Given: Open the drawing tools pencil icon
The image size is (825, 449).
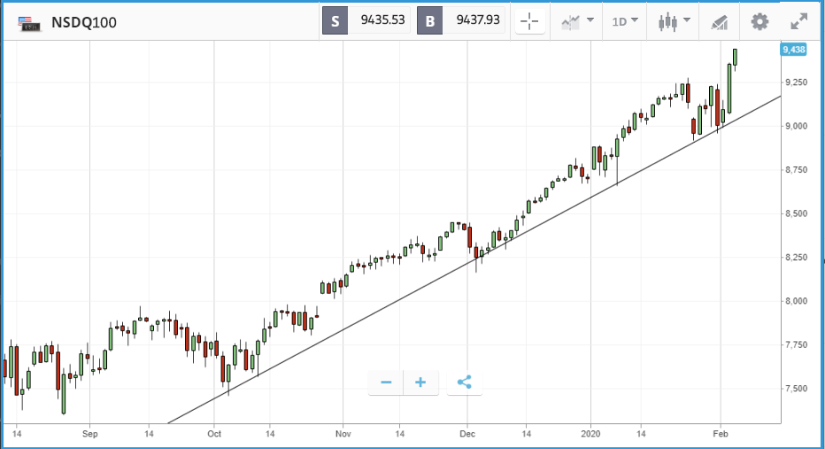Looking at the screenshot, I should click(721, 22).
